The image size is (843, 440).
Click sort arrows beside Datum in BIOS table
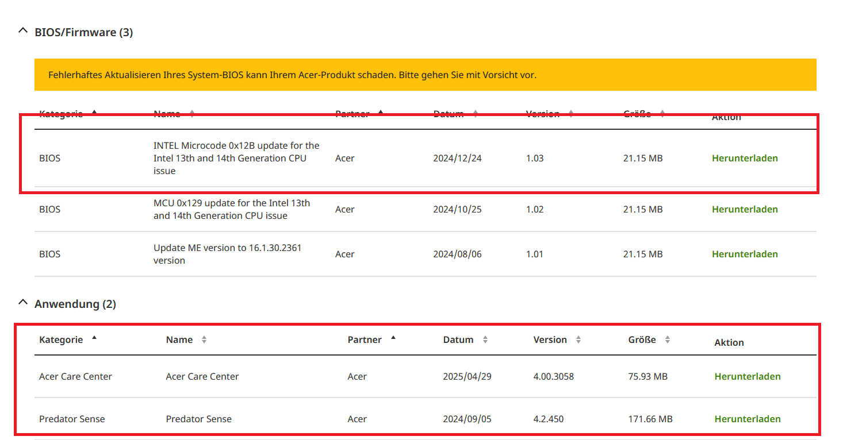pos(475,114)
